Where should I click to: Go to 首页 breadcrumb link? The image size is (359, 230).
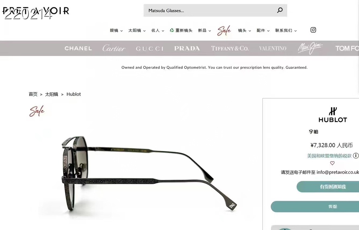pos(33,94)
